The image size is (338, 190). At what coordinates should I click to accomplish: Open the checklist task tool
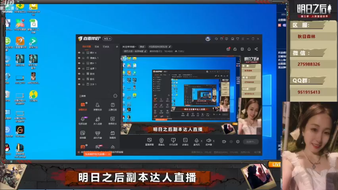click(112, 106)
